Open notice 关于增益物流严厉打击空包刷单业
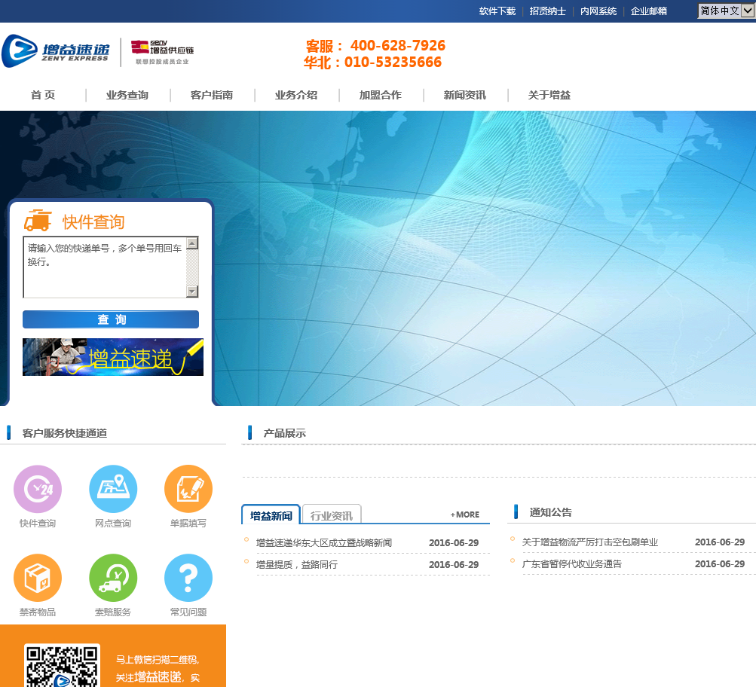This screenshot has height=687, width=756. [x=590, y=542]
